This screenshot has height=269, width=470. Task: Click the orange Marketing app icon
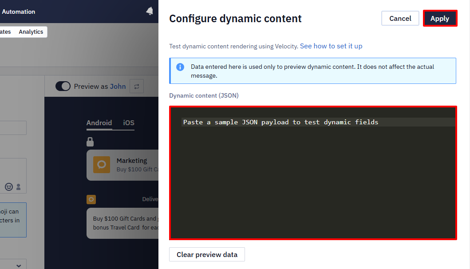tap(102, 165)
